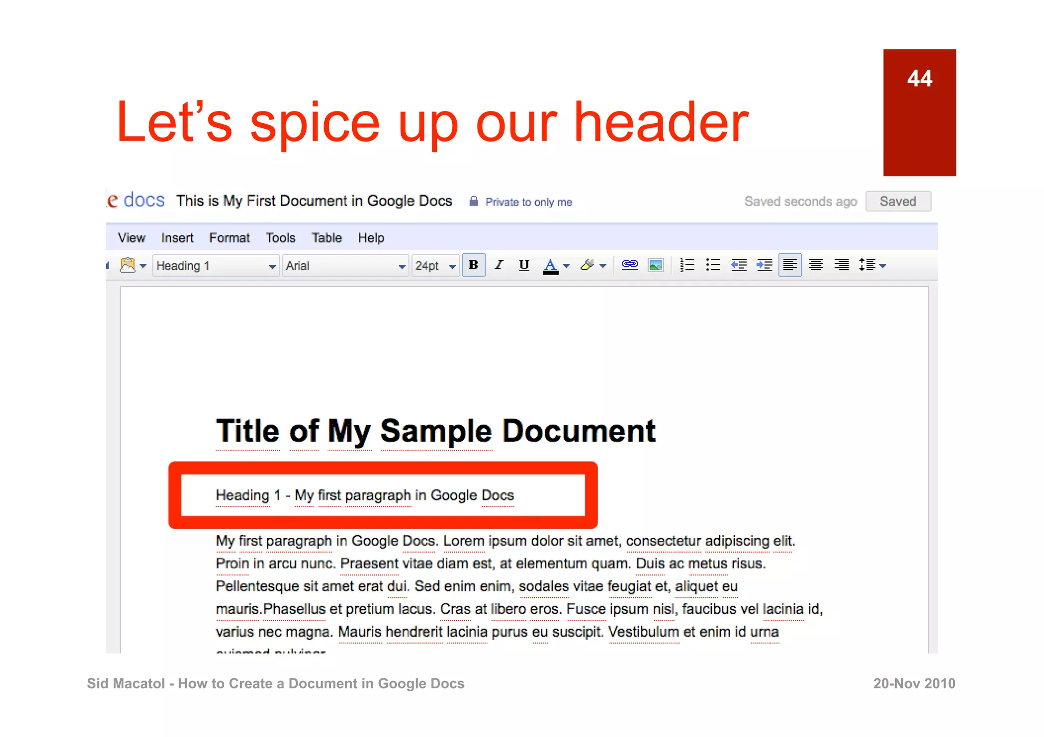Open the line spacing dropdown arrow

[883, 266]
